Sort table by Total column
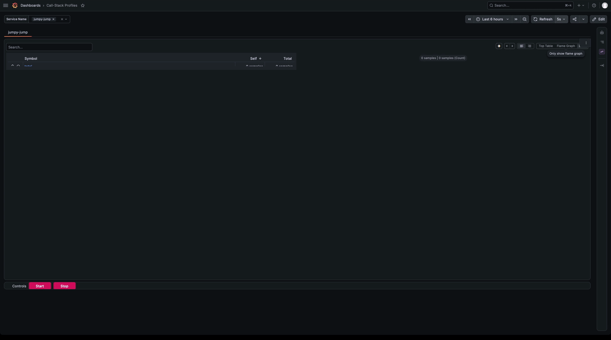Image resolution: width=611 pixels, height=340 pixels. [x=287, y=59]
